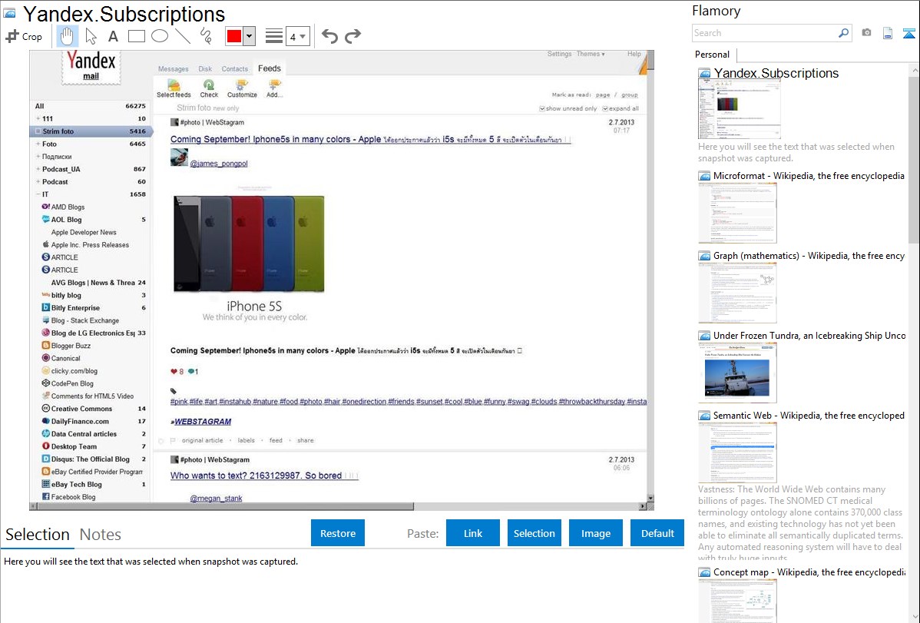Open the Under Frozen Tundra snapshot thumbnail
920x623 pixels.
click(x=737, y=373)
